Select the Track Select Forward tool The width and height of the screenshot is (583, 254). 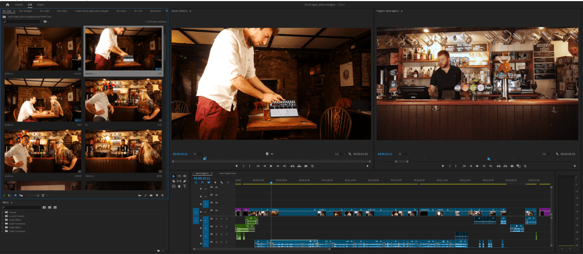tap(179, 176)
